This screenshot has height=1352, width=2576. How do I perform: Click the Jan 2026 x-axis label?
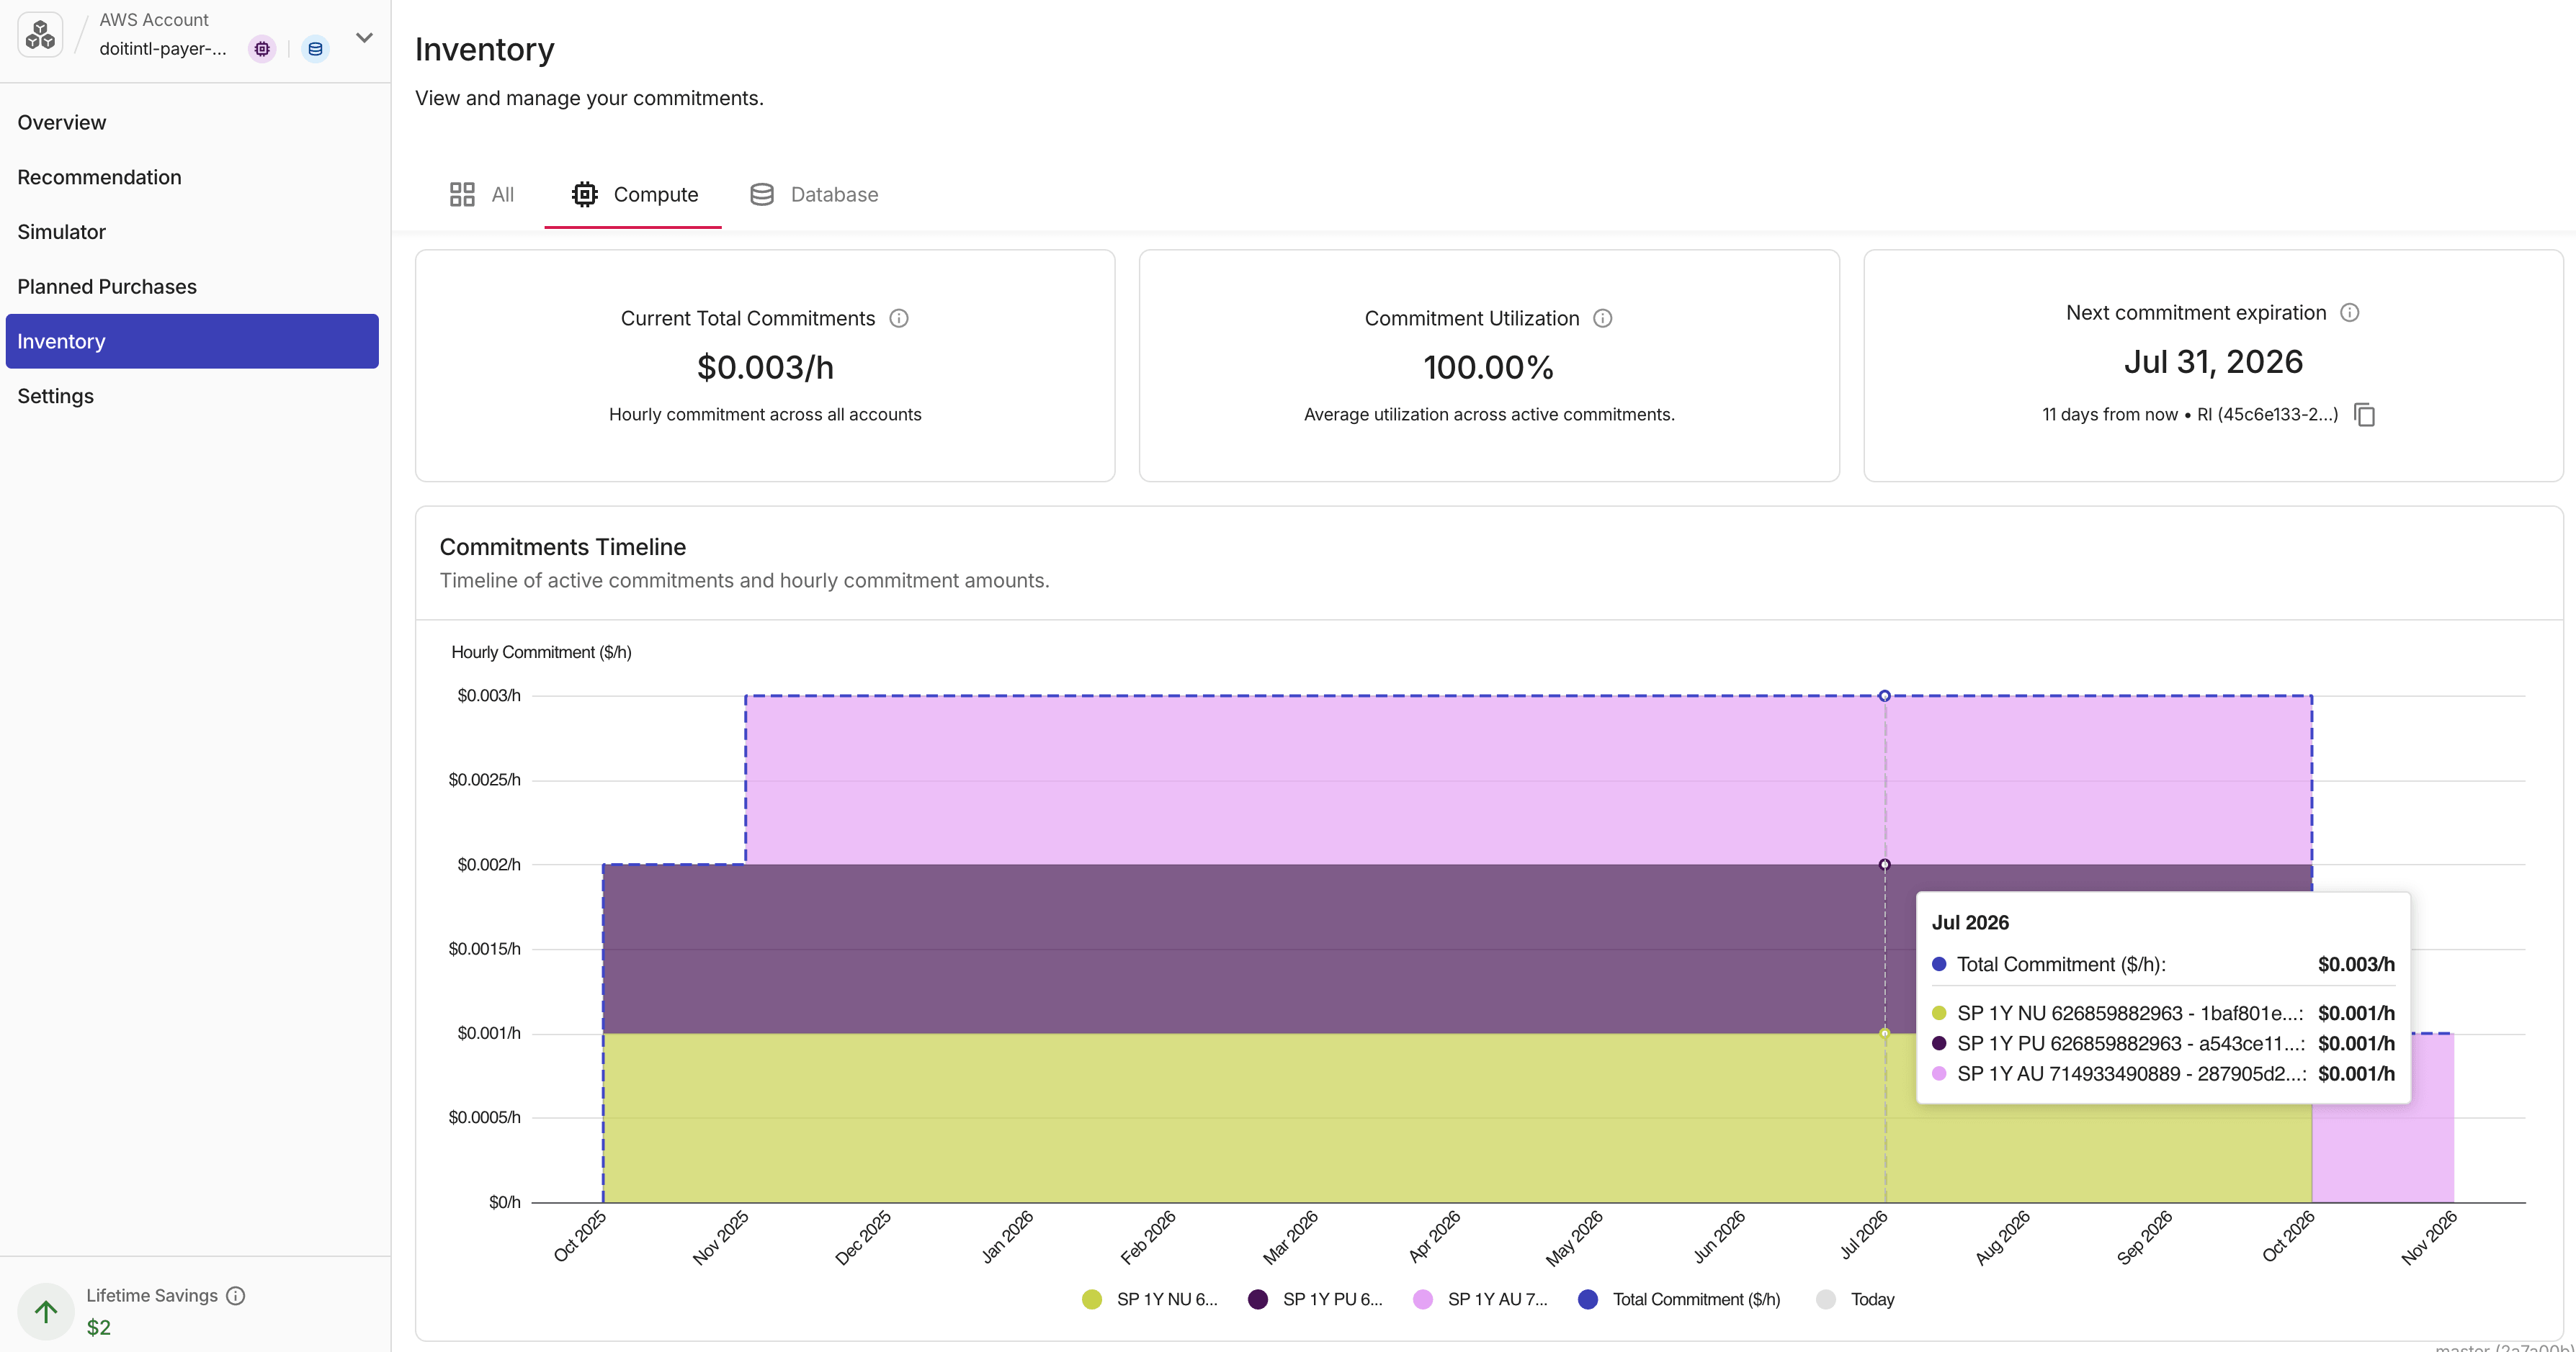[1008, 1237]
